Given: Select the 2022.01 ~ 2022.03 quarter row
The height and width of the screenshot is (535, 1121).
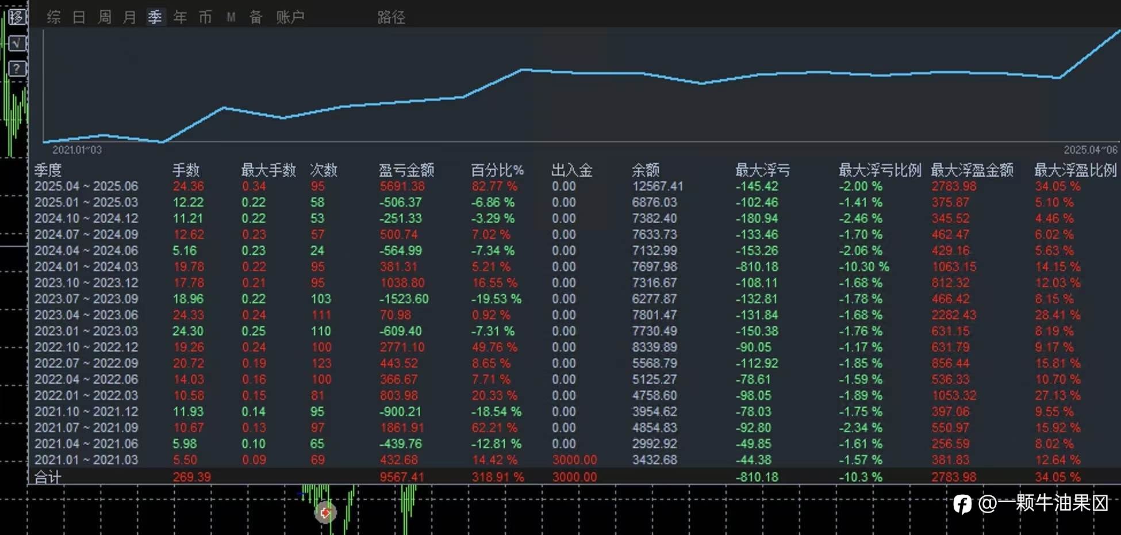Looking at the screenshot, I should pos(574,396).
